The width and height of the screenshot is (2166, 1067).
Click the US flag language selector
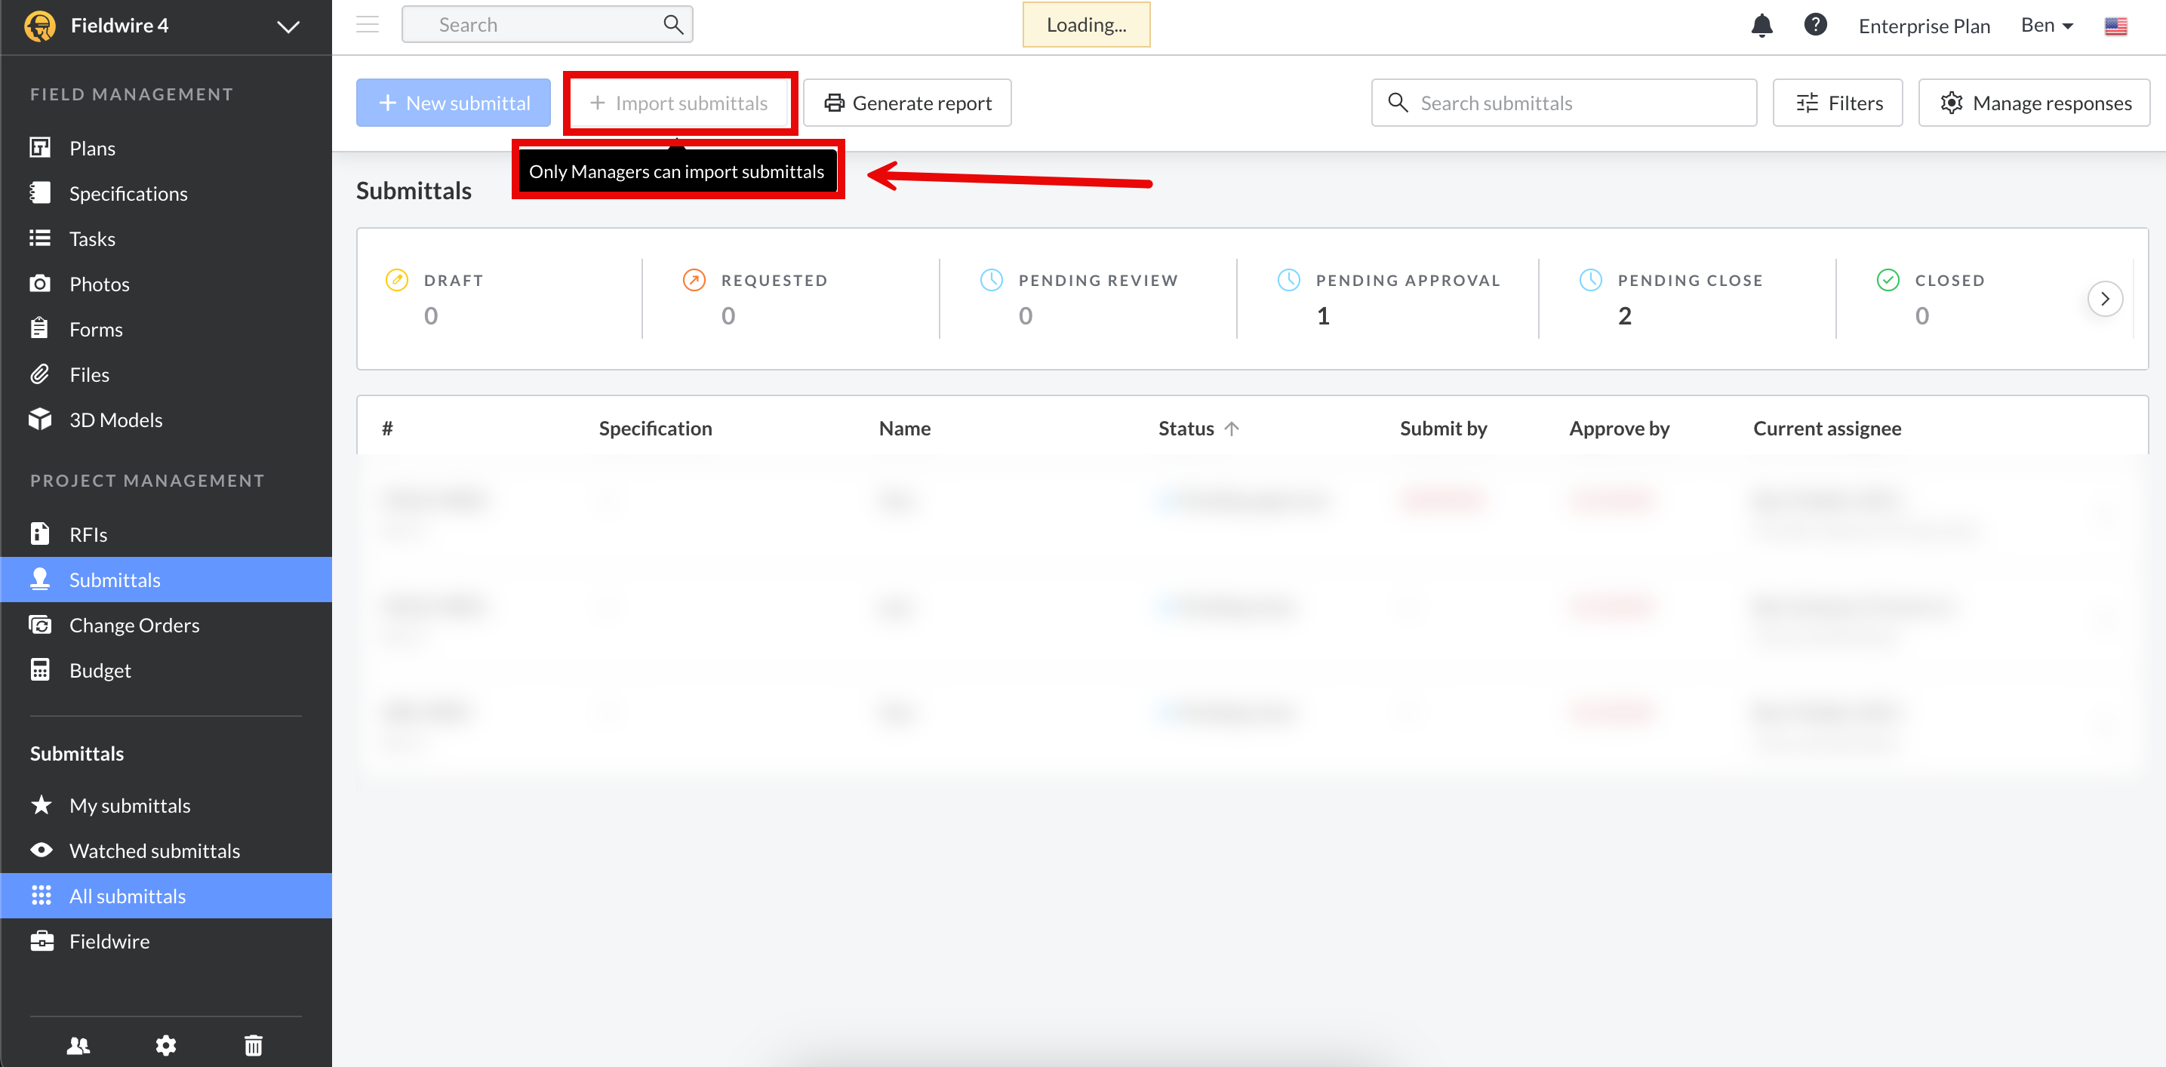pos(2115,26)
